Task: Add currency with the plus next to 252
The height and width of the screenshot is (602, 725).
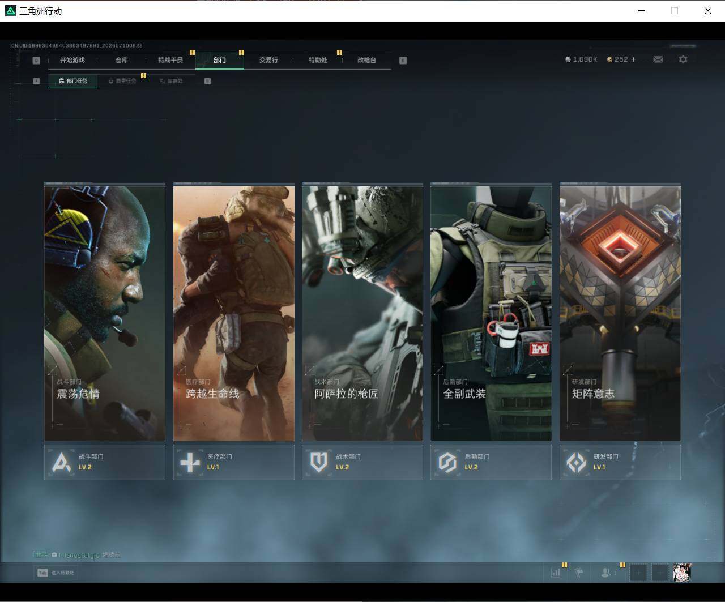Action: [x=633, y=59]
